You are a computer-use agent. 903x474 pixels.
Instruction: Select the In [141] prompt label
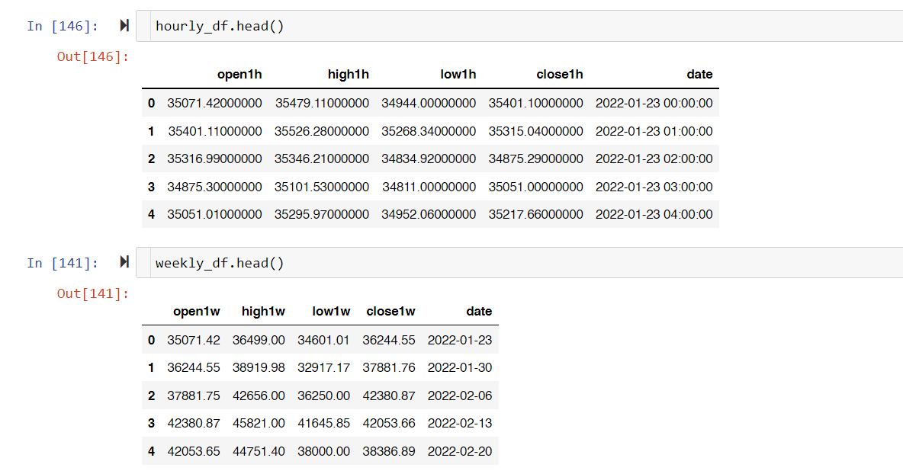pos(63,264)
